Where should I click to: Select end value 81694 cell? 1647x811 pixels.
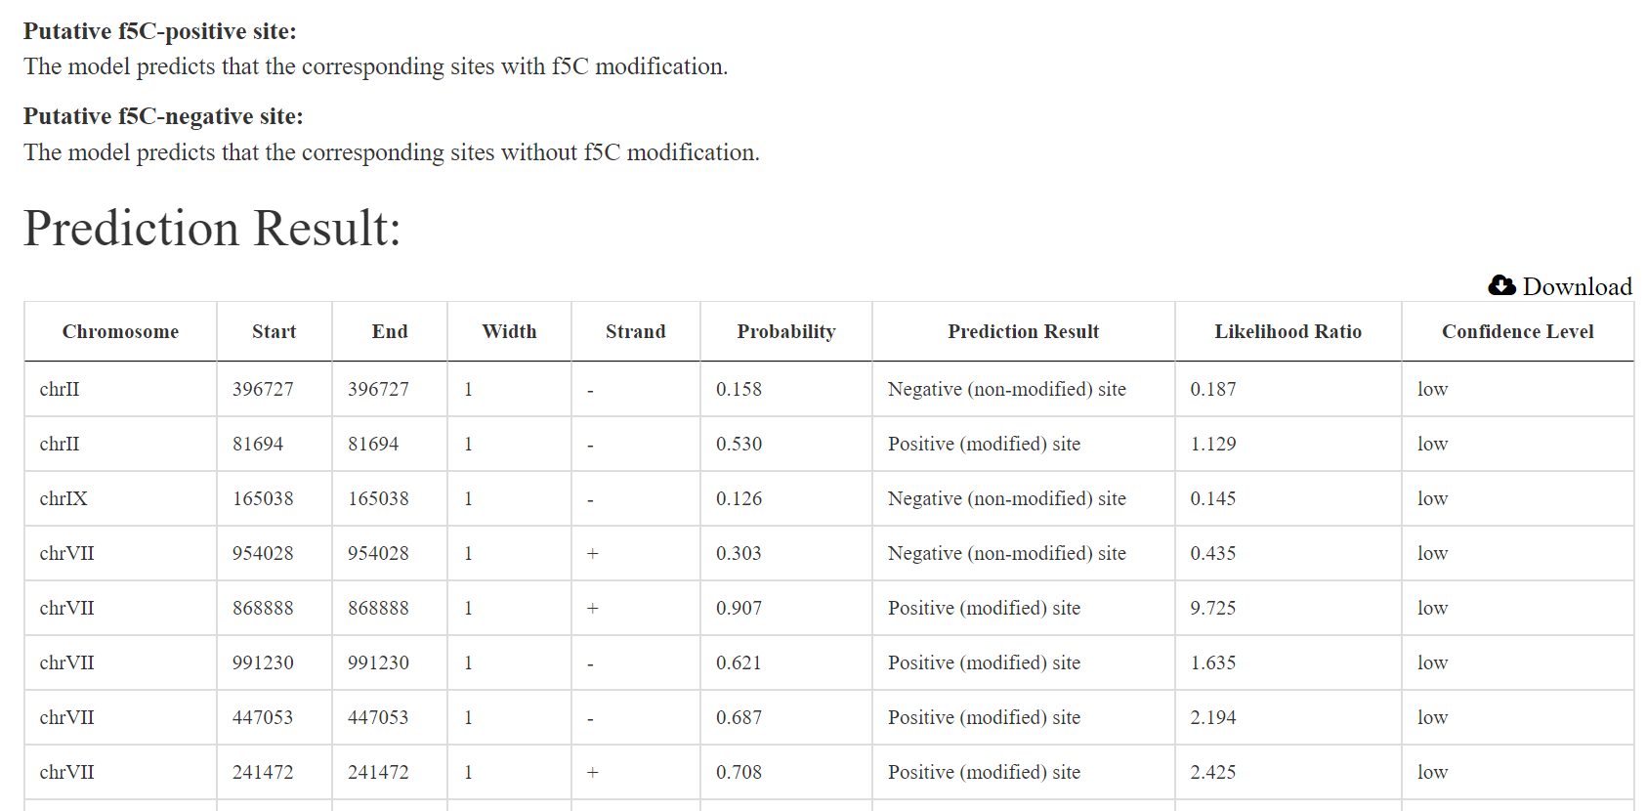(x=390, y=444)
